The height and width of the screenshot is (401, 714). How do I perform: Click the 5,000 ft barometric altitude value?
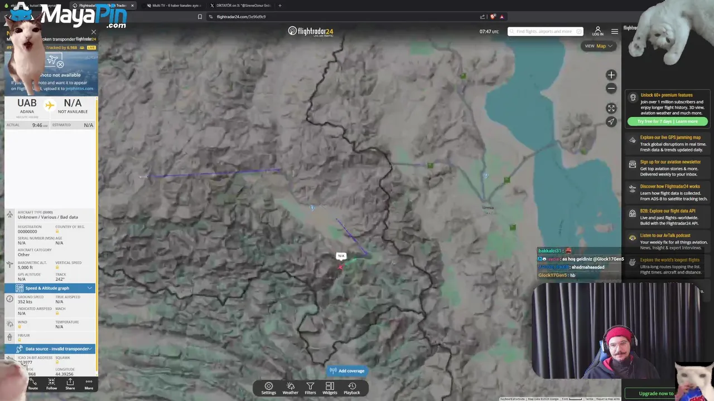[x=25, y=267]
